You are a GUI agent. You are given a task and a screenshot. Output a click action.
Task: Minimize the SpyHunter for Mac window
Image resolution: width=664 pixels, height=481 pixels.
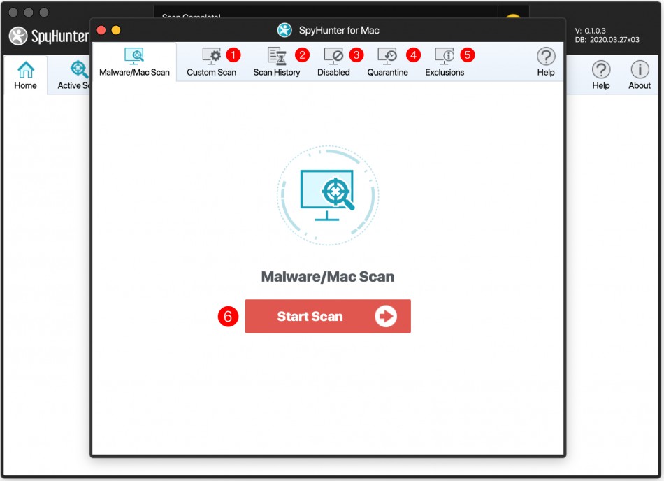(116, 30)
